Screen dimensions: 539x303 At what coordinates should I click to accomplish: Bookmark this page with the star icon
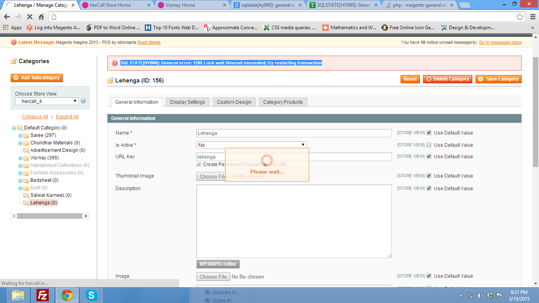[x=520, y=17]
